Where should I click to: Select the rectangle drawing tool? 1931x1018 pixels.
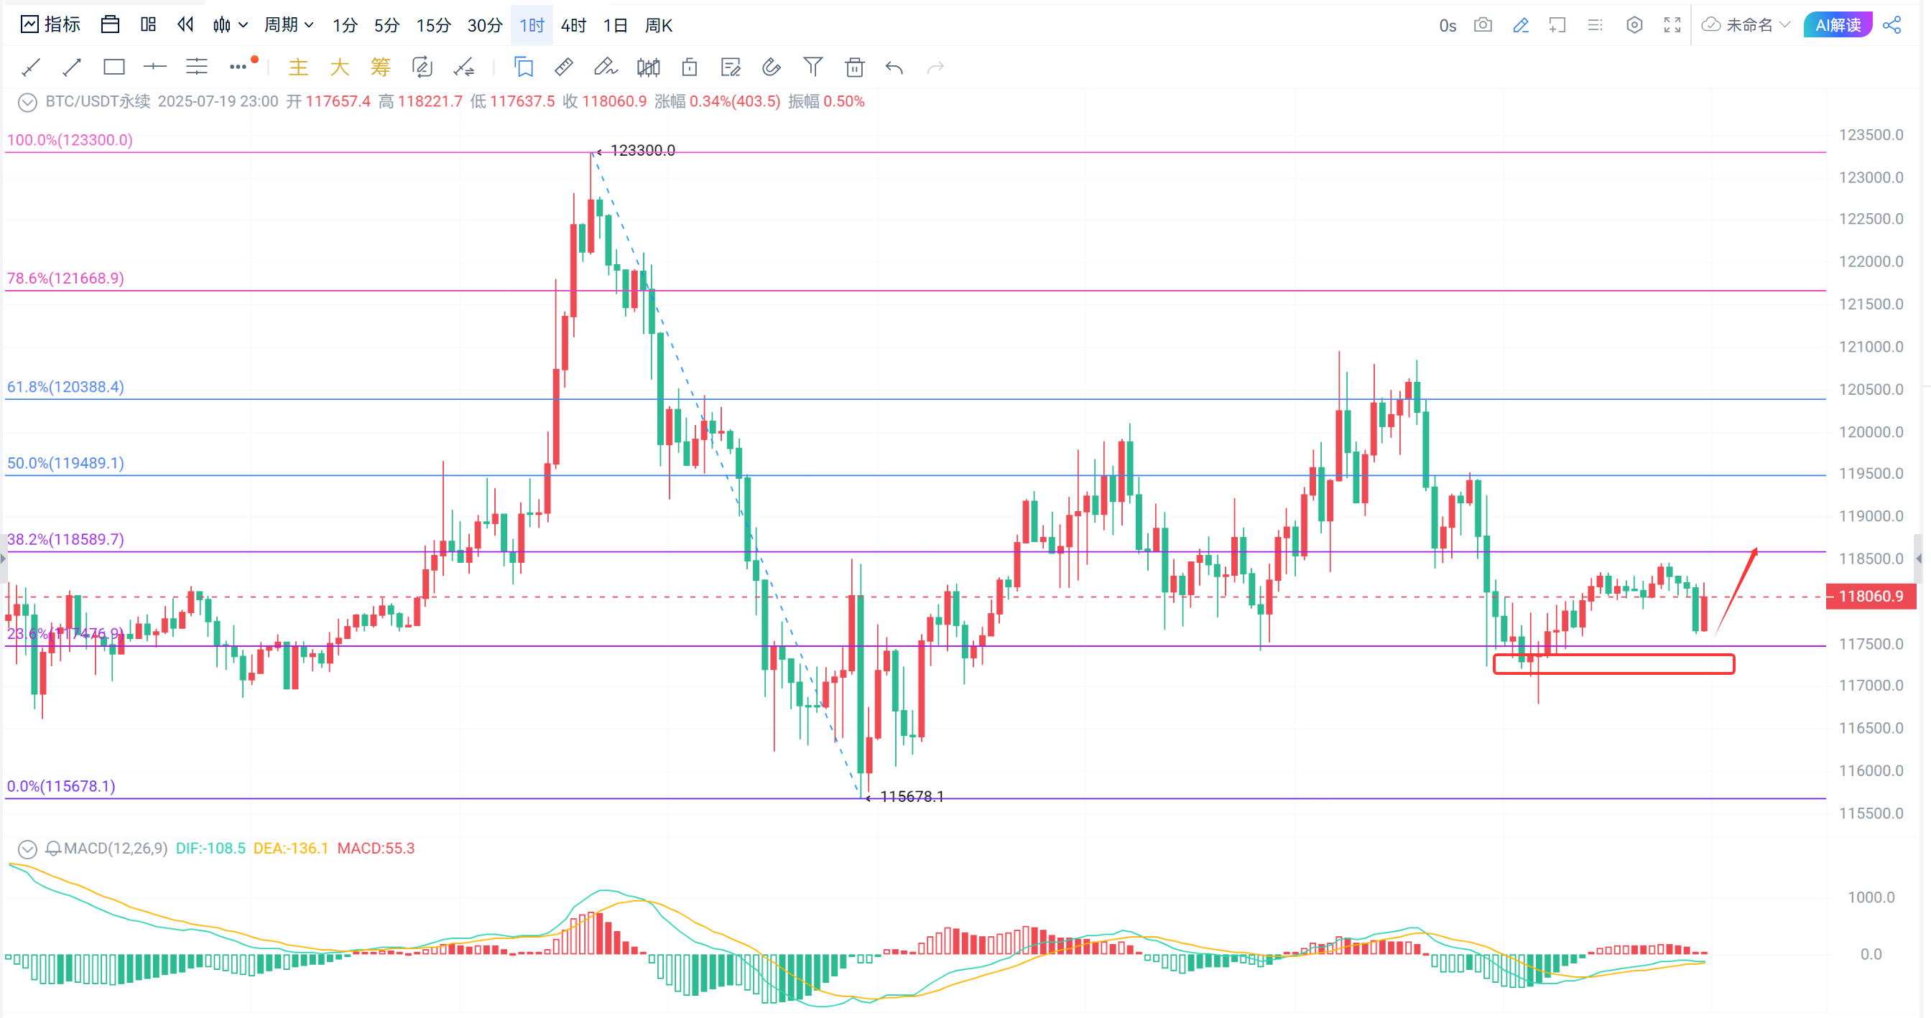(114, 67)
